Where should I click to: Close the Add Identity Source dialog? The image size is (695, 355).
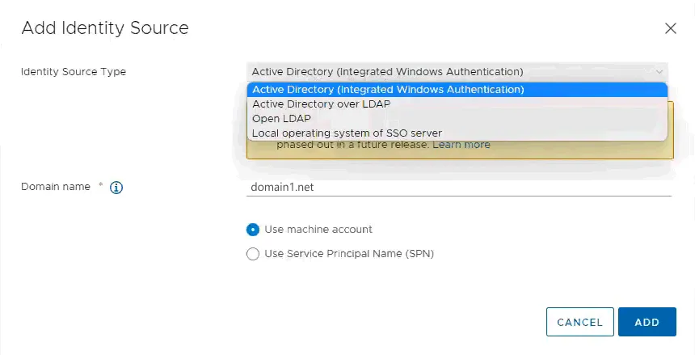point(670,28)
